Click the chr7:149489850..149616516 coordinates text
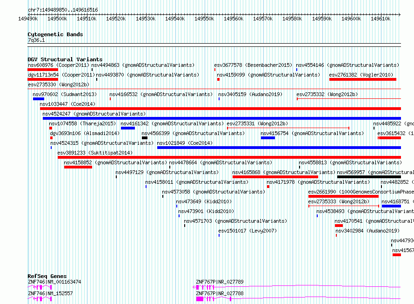This screenshot has width=414, height=304. [x=63, y=10]
